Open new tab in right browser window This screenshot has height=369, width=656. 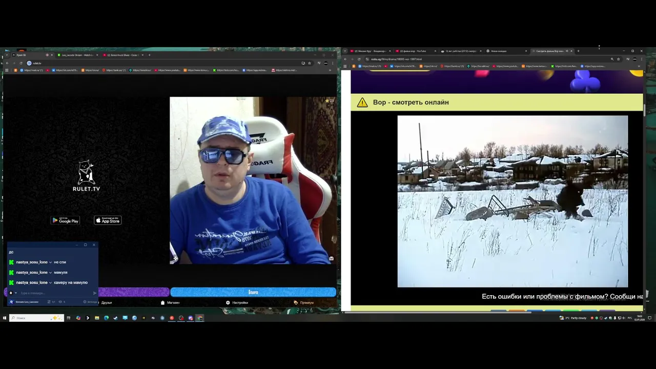578,51
